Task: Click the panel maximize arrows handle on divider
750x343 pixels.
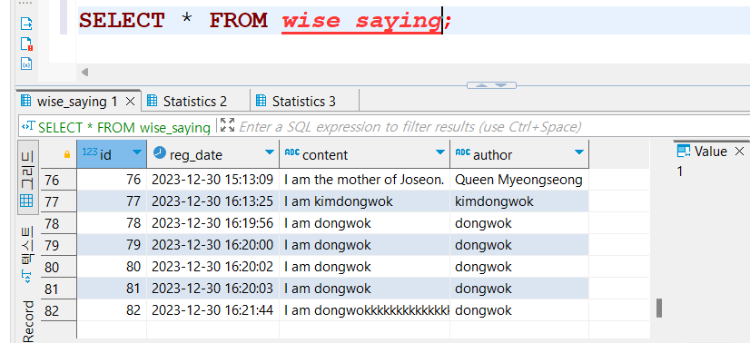Action: (491, 85)
